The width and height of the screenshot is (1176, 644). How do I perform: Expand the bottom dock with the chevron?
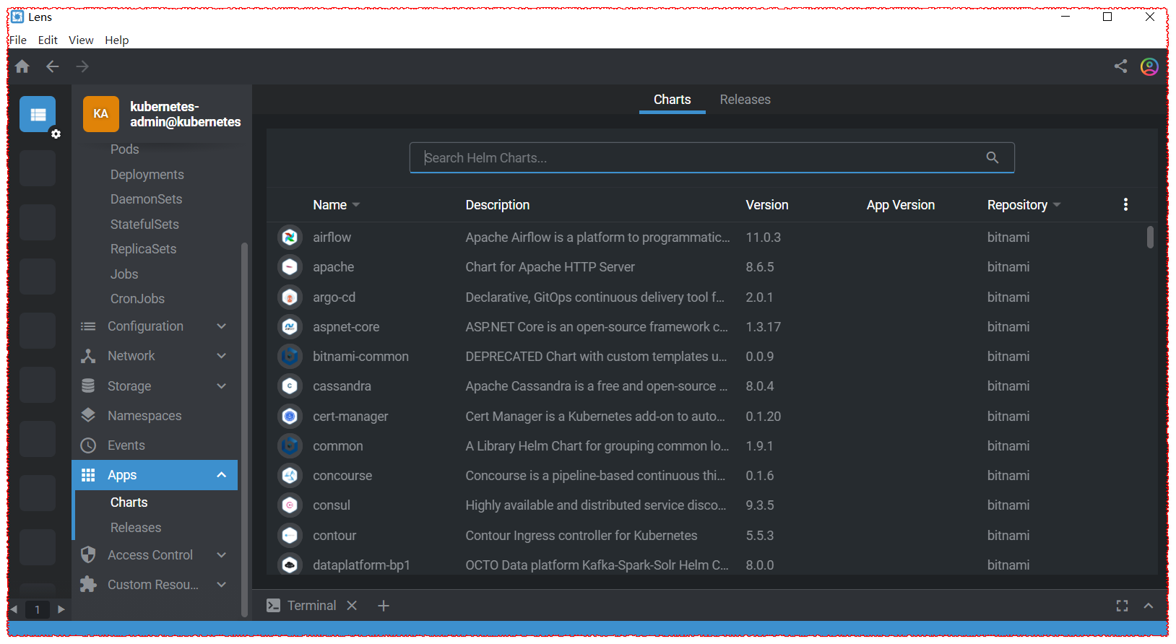(x=1149, y=606)
